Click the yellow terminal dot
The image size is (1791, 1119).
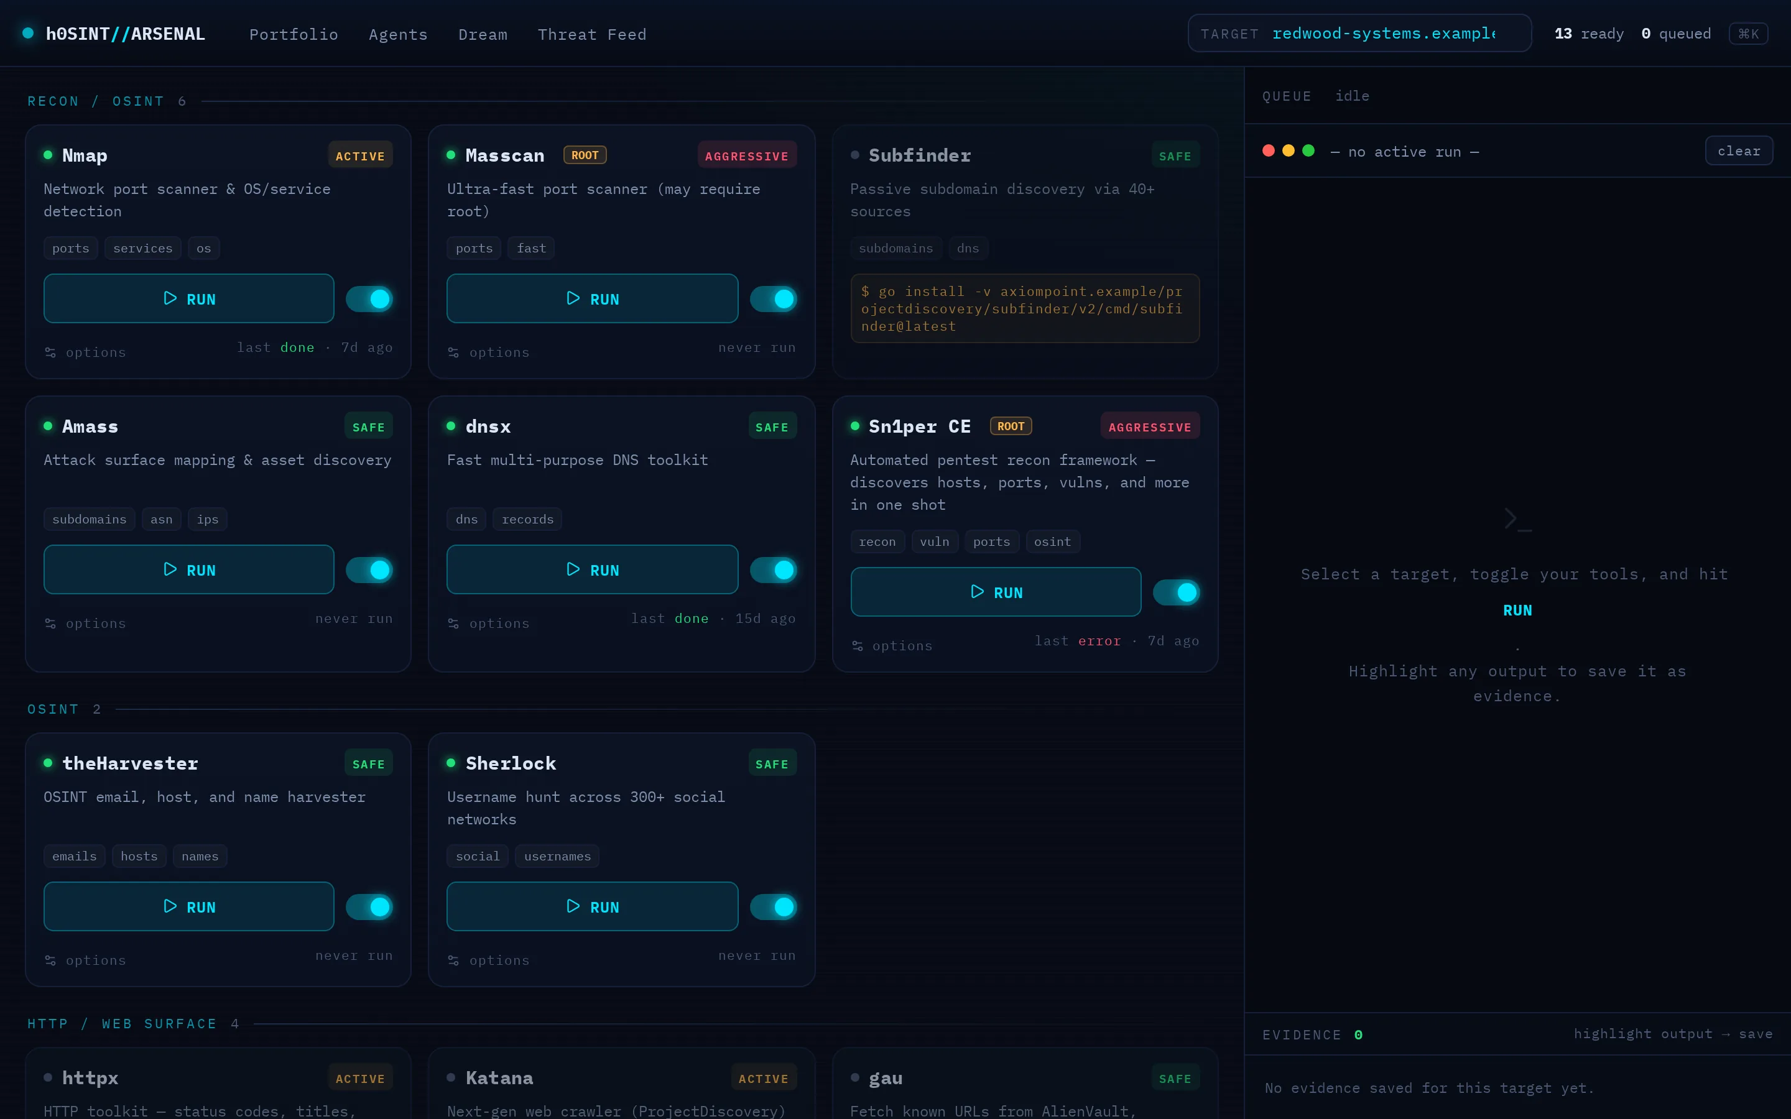1289,150
